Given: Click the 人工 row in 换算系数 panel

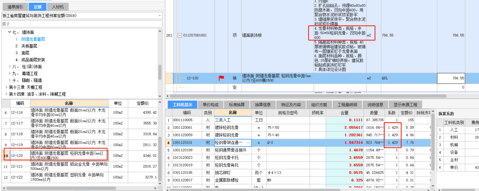Looking at the screenshot, I should [458, 130].
